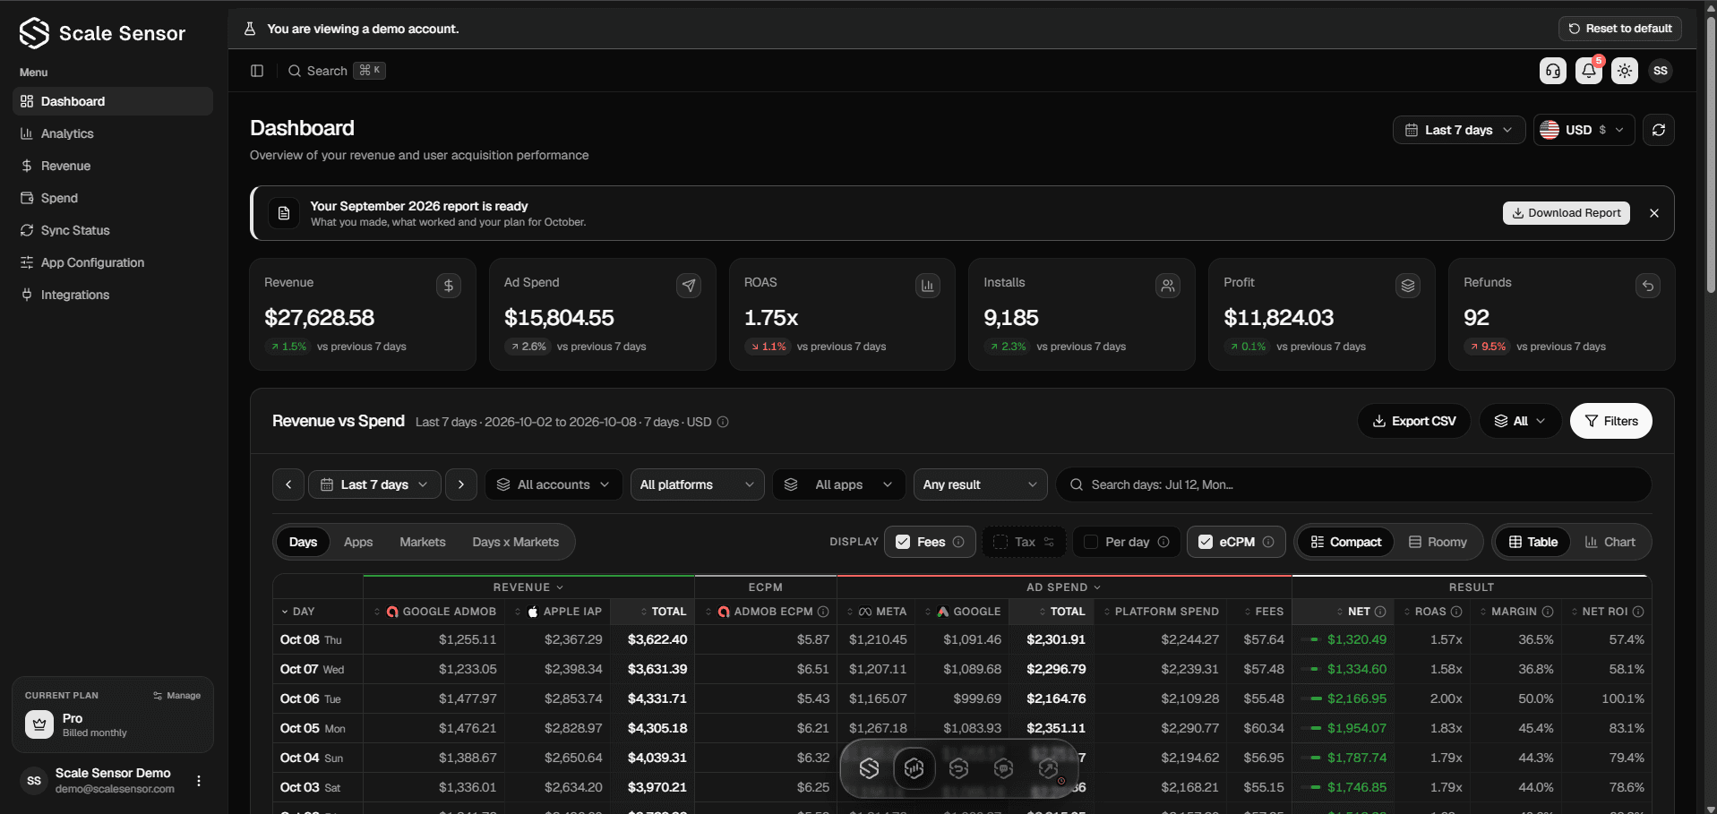Go to the next date range

pyautogui.click(x=461, y=484)
